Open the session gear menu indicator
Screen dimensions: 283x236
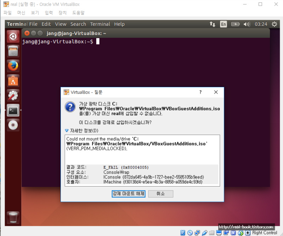pos(275,24)
